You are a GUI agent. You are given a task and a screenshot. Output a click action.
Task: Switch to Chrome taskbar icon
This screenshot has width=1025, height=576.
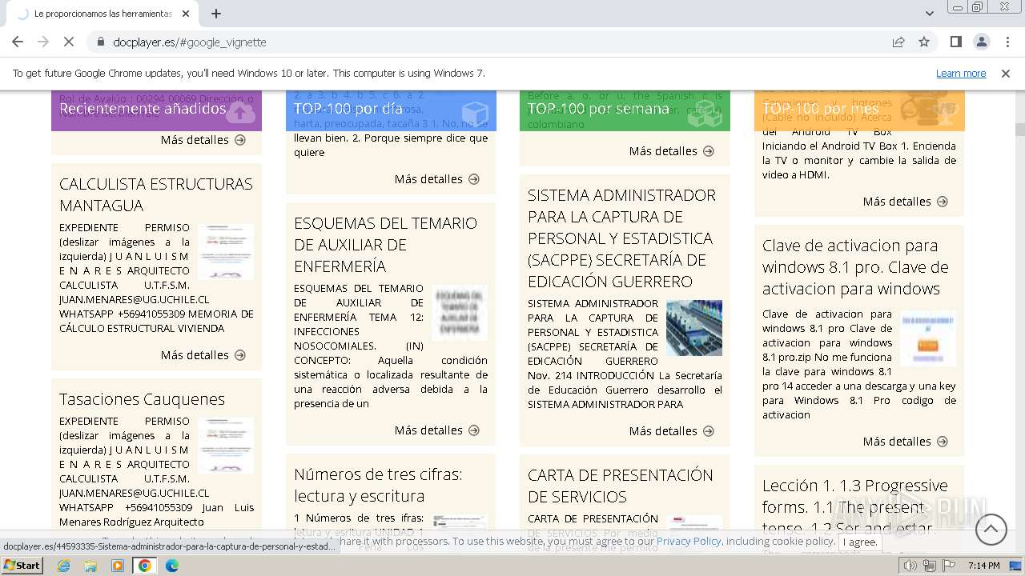tap(145, 566)
